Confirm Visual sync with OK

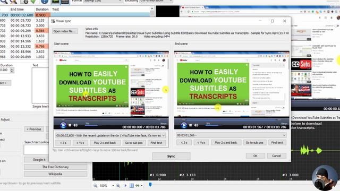[x=255, y=155]
